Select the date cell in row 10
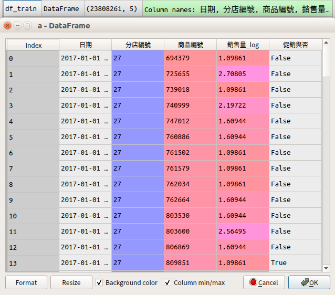The width and height of the screenshot is (335, 295). [x=86, y=216]
